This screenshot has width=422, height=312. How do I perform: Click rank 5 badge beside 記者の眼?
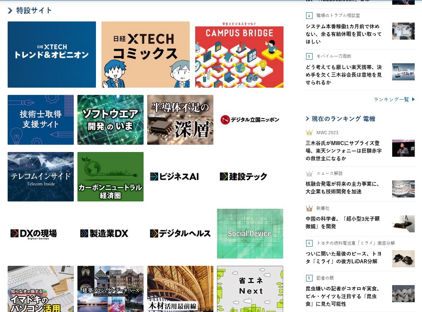point(309,278)
